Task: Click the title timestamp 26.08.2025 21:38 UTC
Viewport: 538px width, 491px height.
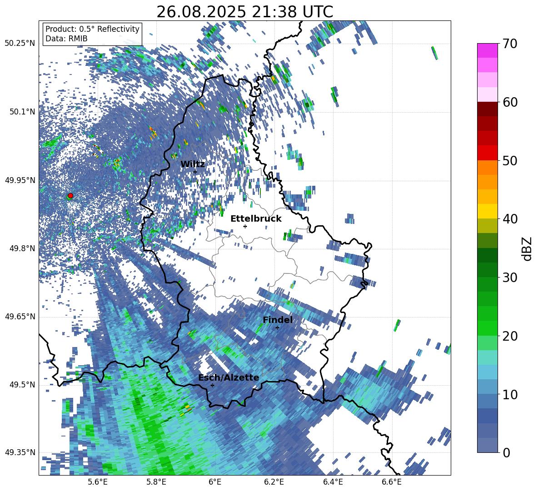Action: pos(244,12)
